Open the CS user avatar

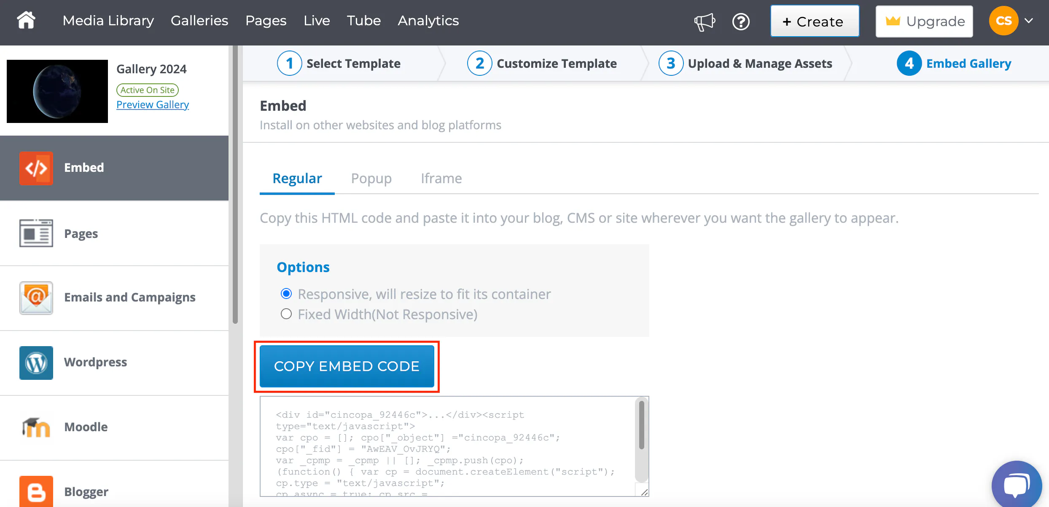coord(1003,21)
